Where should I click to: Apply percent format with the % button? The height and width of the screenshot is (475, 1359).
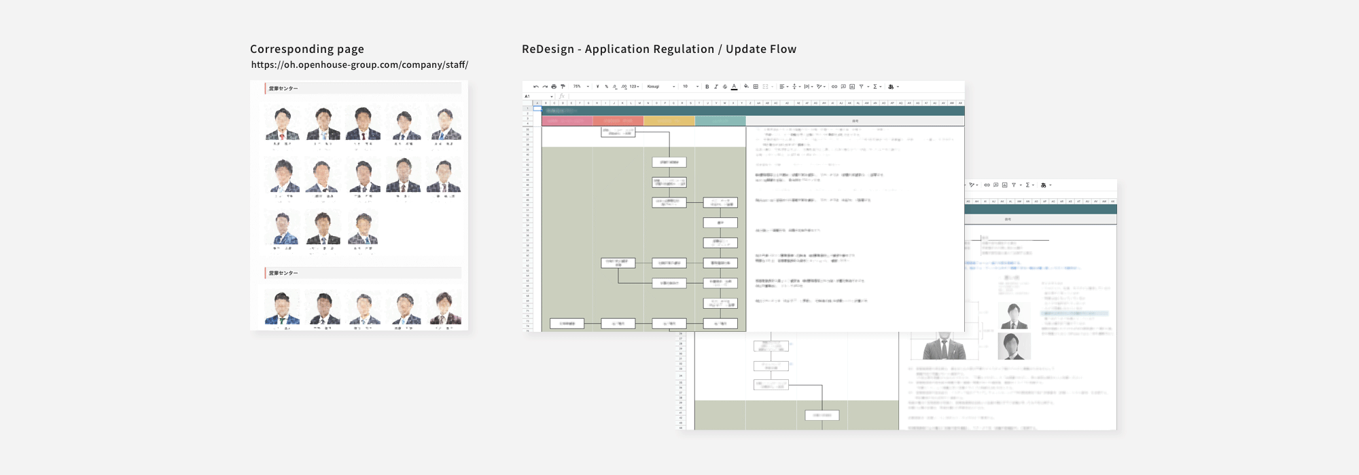[607, 87]
